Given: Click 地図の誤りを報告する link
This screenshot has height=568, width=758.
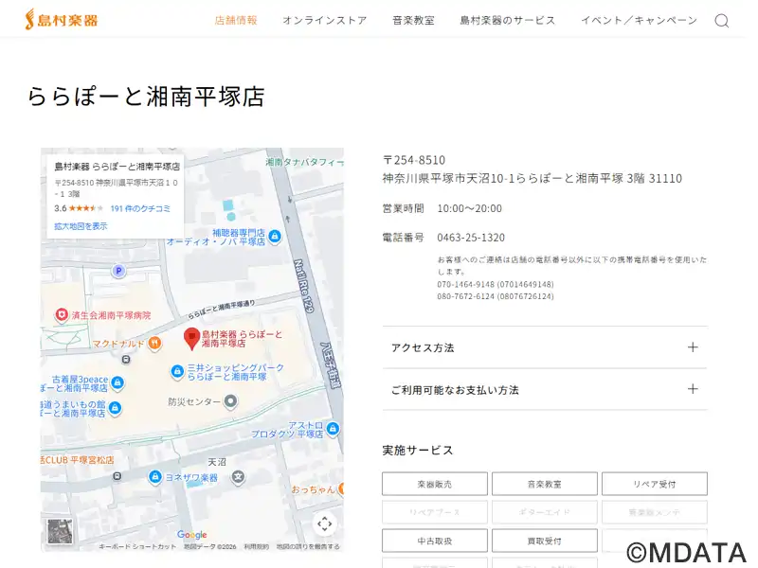Looking at the screenshot, I should (x=308, y=547).
